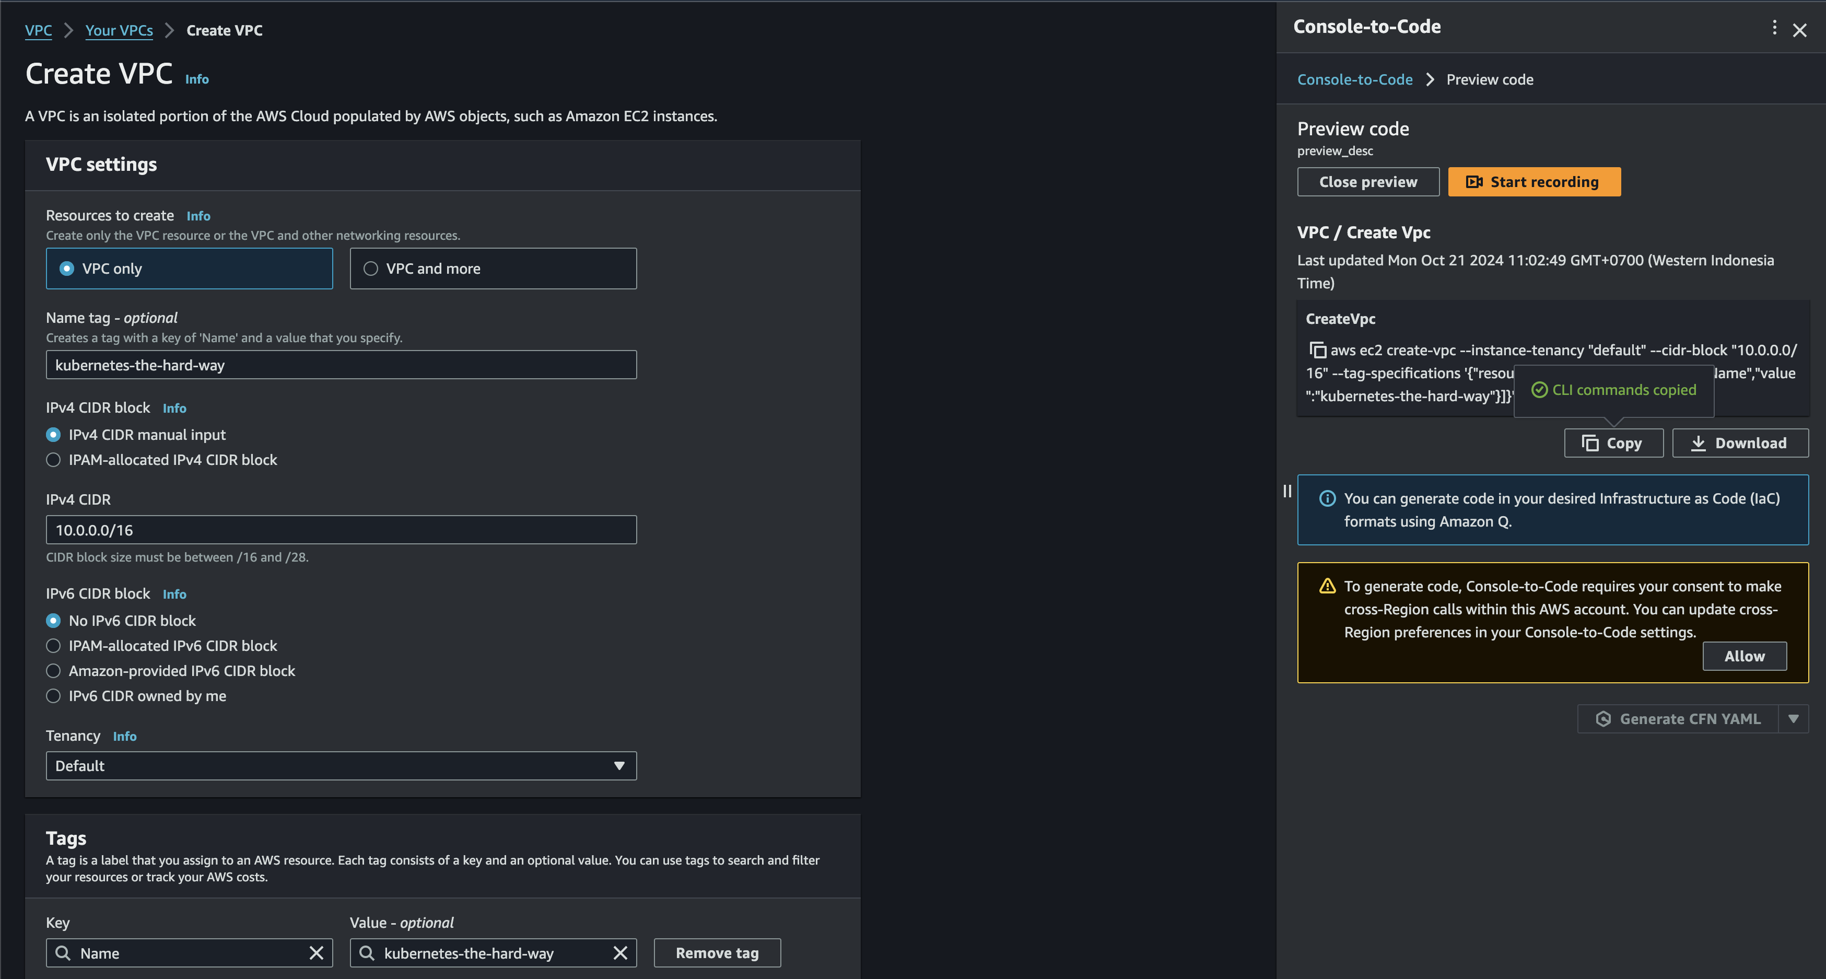Click Generate CFN YAML button
Image resolution: width=1826 pixels, height=979 pixels.
(x=1678, y=719)
